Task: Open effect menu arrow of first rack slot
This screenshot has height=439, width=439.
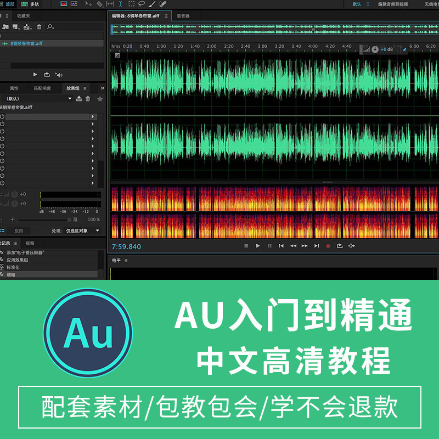Action: pos(93,116)
